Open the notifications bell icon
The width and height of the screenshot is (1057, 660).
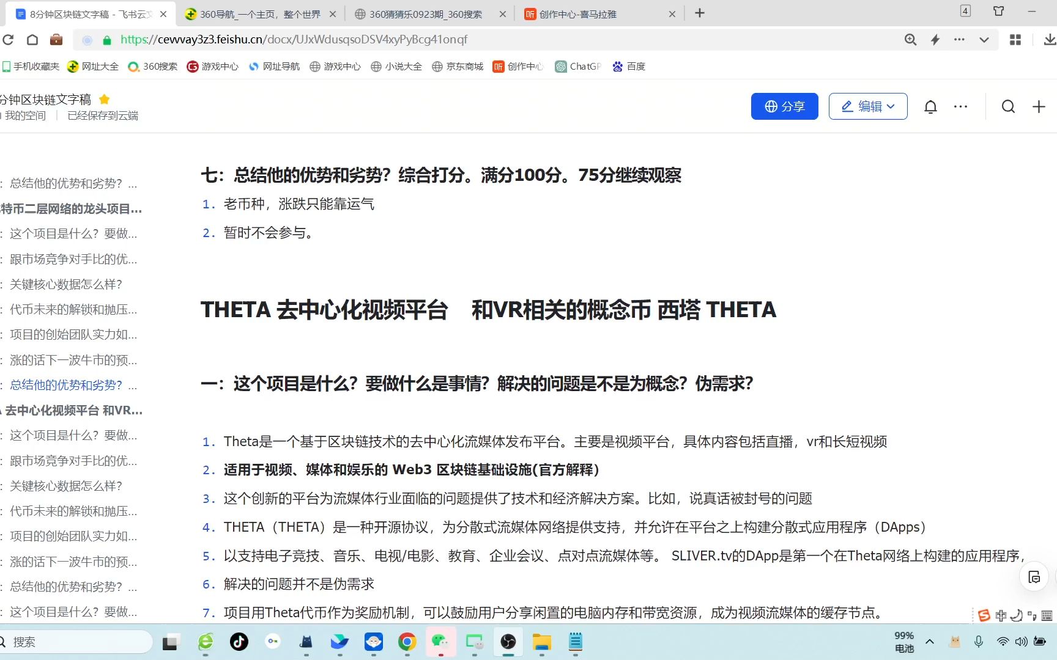(x=930, y=107)
